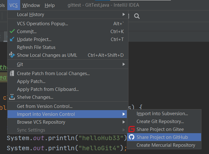
Task: Expand the Browse VCS Repository submenu arrow
Action: [x=124, y=122]
